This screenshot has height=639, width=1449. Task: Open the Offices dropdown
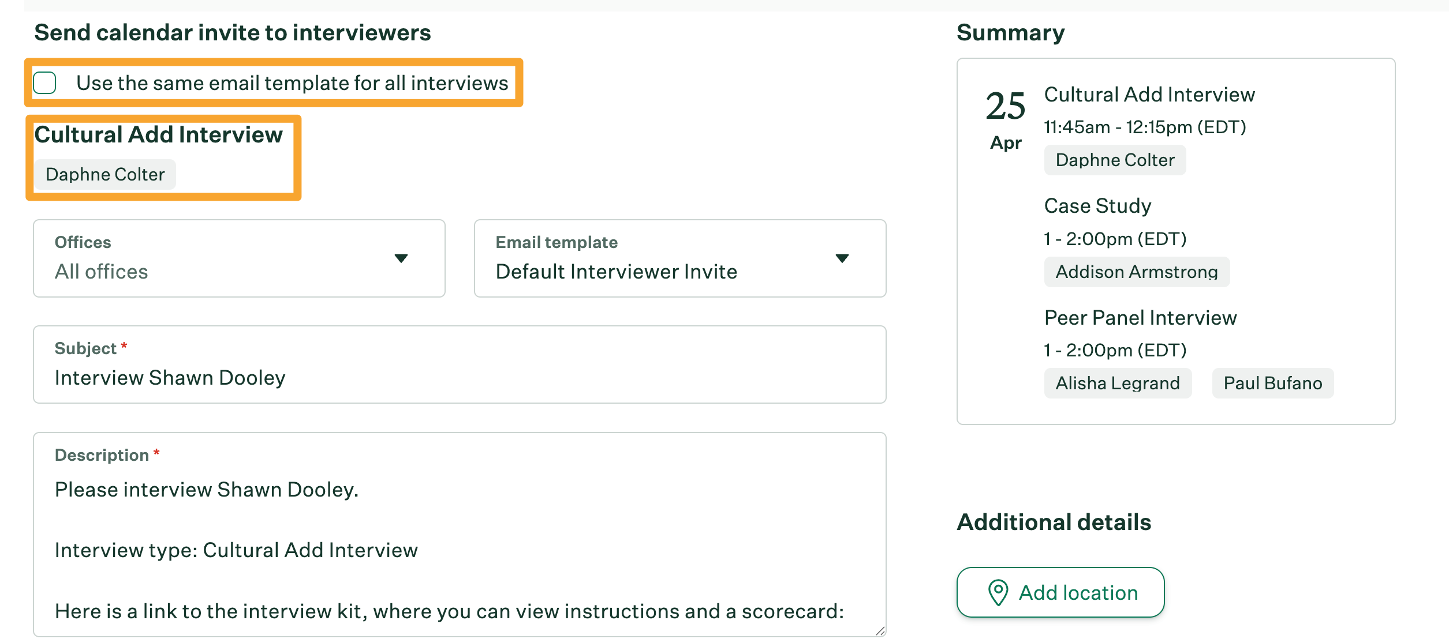click(x=238, y=258)
